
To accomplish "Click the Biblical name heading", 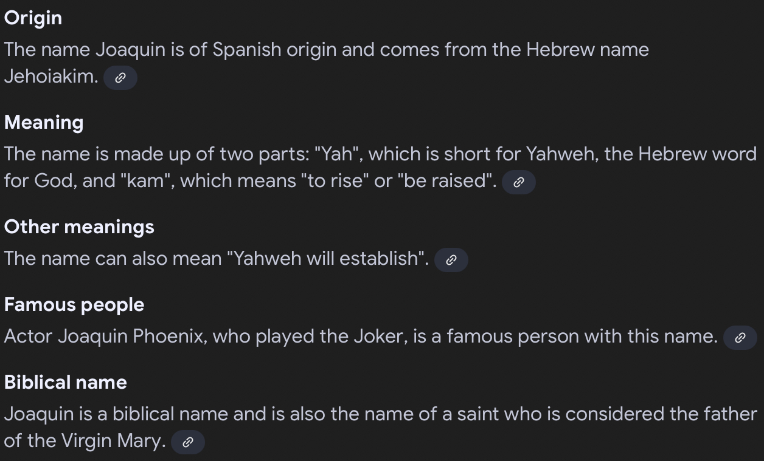I will 66,383.
